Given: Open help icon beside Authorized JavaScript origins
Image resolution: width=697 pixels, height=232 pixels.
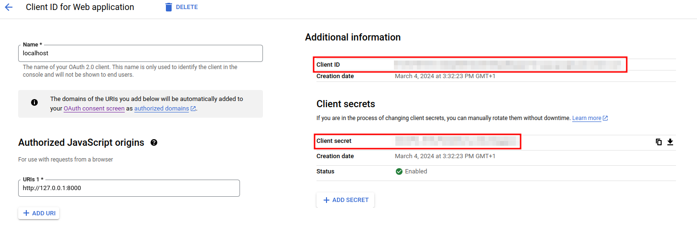Looking at the screenshot, I should (x=154, y=142).
